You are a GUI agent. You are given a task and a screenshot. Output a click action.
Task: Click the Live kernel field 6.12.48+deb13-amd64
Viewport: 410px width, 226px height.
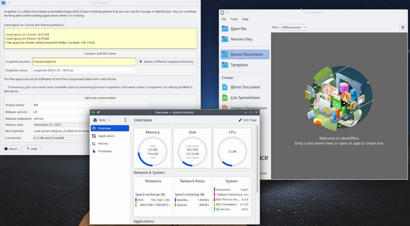pyautogui.click(x=61, y=138)
